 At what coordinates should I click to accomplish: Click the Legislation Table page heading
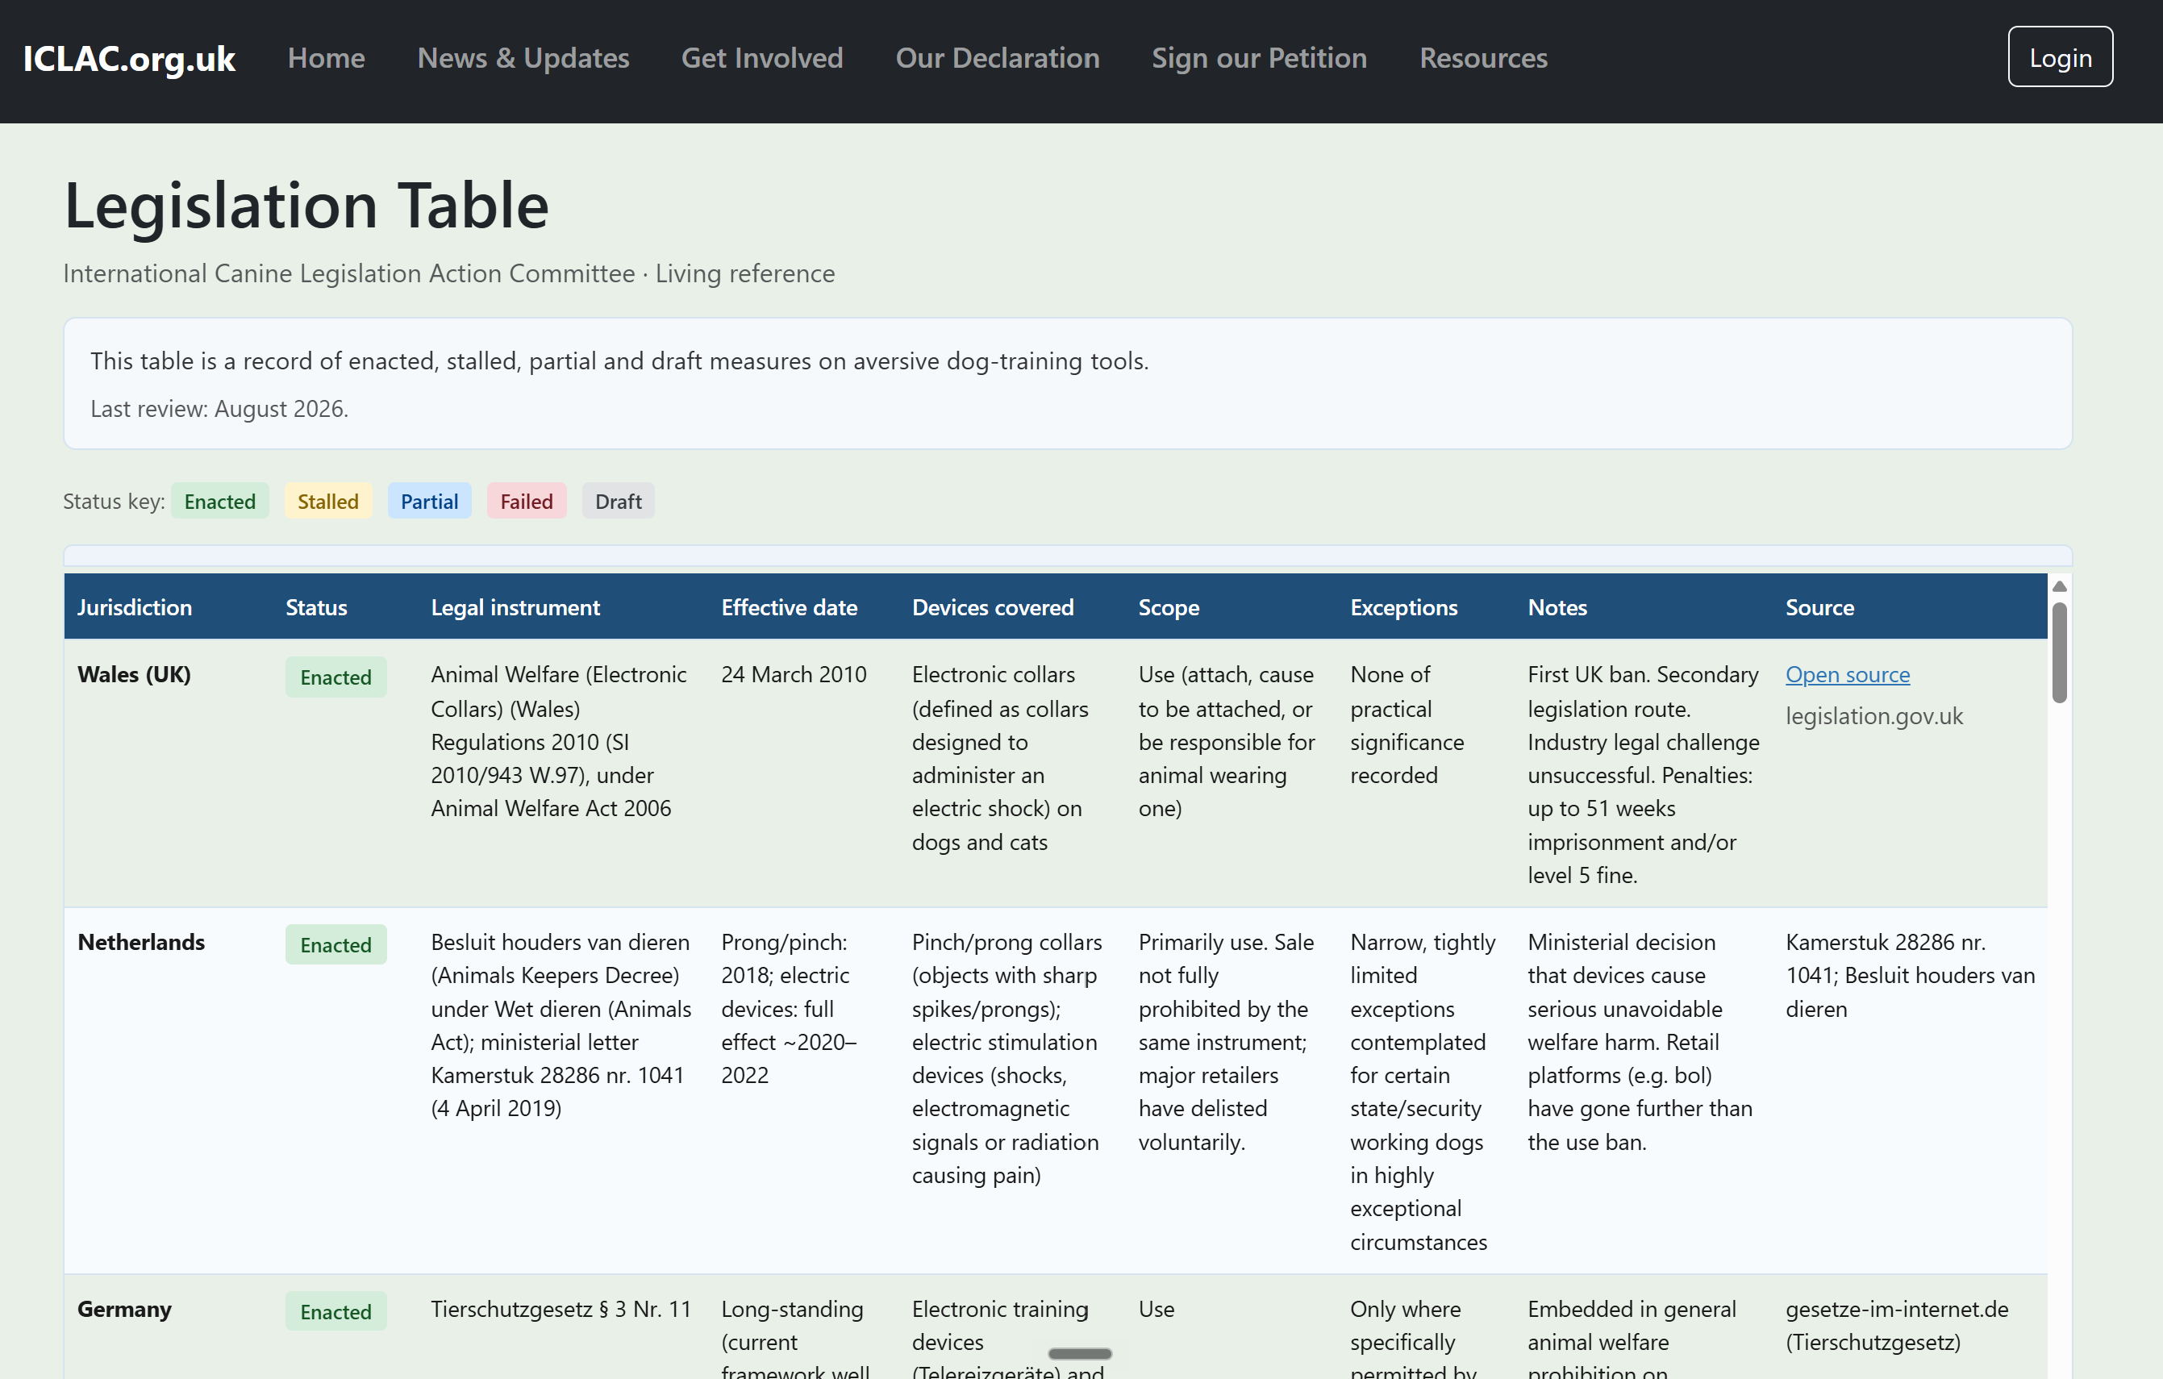[x=306, y=205]
